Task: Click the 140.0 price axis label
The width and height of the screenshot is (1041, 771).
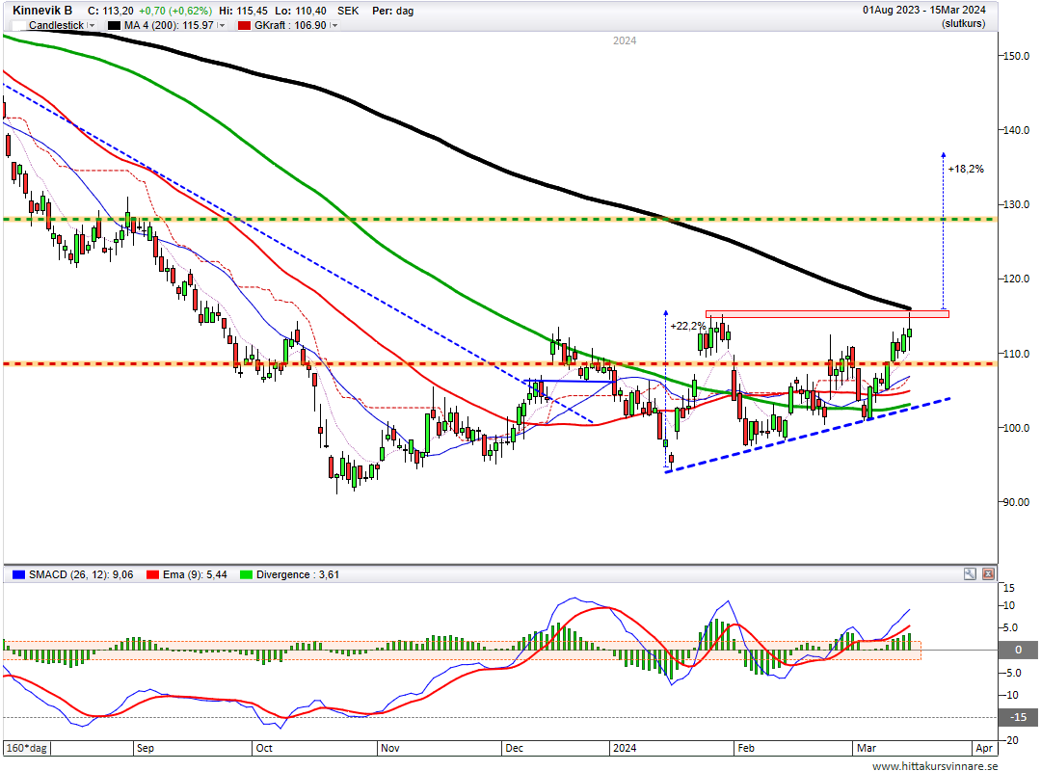Action: point(1016,130)
